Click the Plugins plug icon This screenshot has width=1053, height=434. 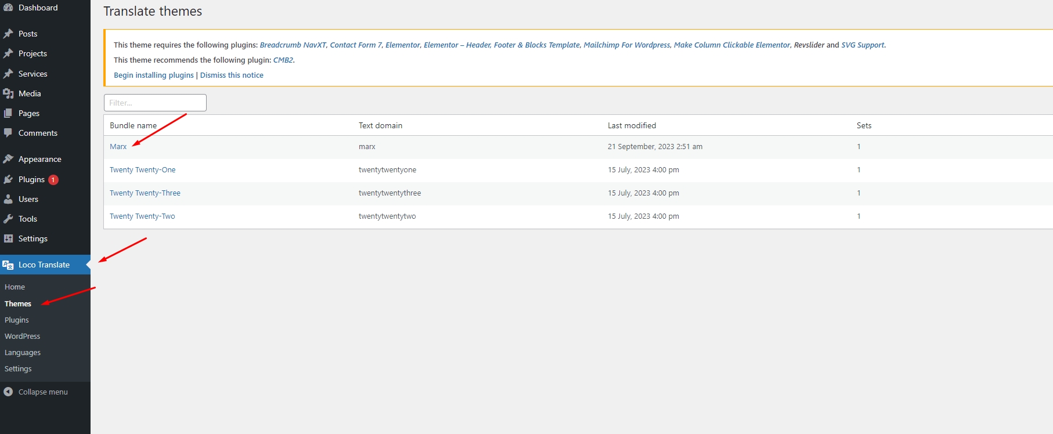click(x=8, y=179)
